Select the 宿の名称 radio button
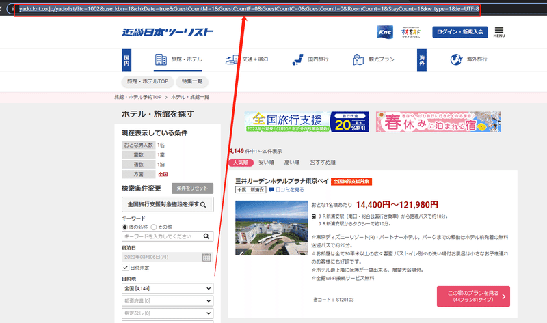Screen dimensions: 547x323 click(x=124, y=227)
